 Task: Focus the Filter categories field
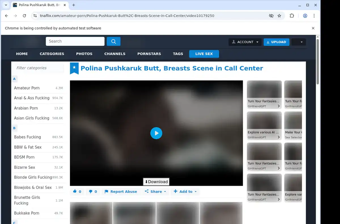point(39,68)
